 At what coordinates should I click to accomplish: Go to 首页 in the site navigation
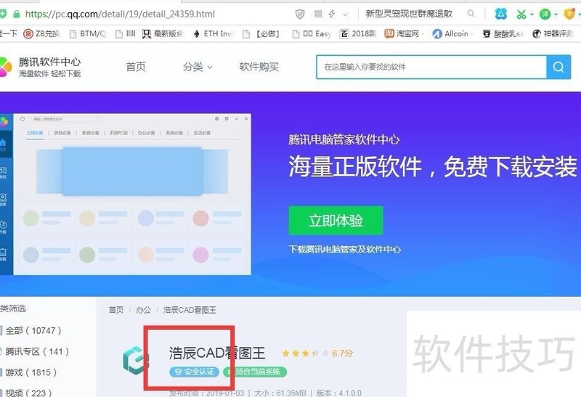tap(136, 67)
